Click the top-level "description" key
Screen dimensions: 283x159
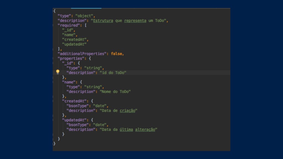pyautogui.click(x=72, y=21)
